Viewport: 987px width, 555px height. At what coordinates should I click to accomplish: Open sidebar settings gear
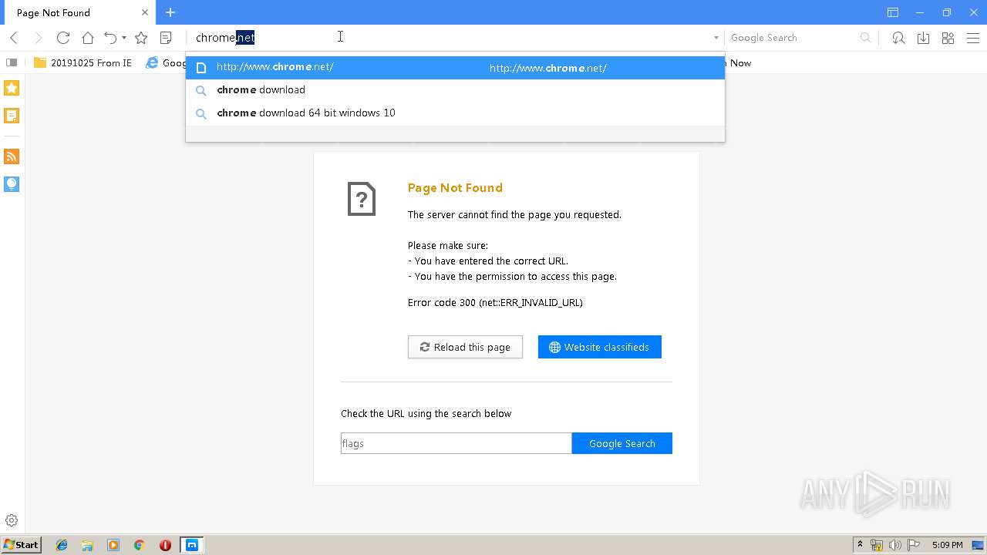click(12, 521)
